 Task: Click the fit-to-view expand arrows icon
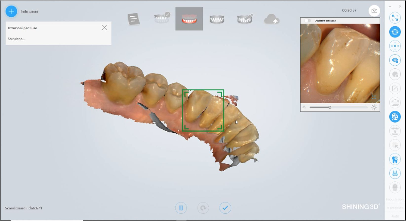[x=395, y=18]
